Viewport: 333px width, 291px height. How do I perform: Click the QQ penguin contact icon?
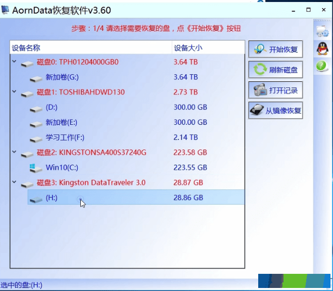322,48
